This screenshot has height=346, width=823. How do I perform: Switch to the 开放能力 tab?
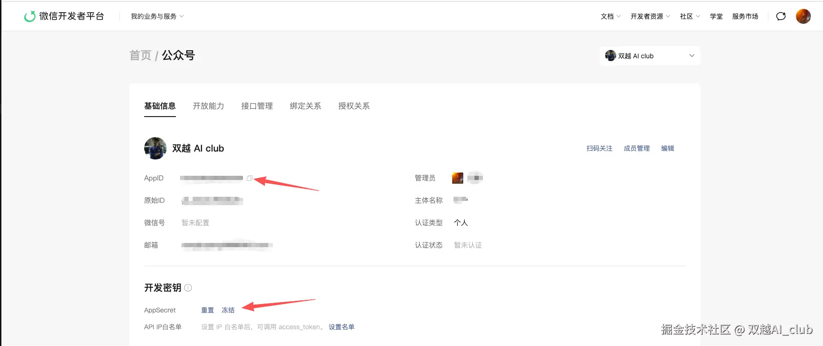pyautogui.click(x=209, y=106)
